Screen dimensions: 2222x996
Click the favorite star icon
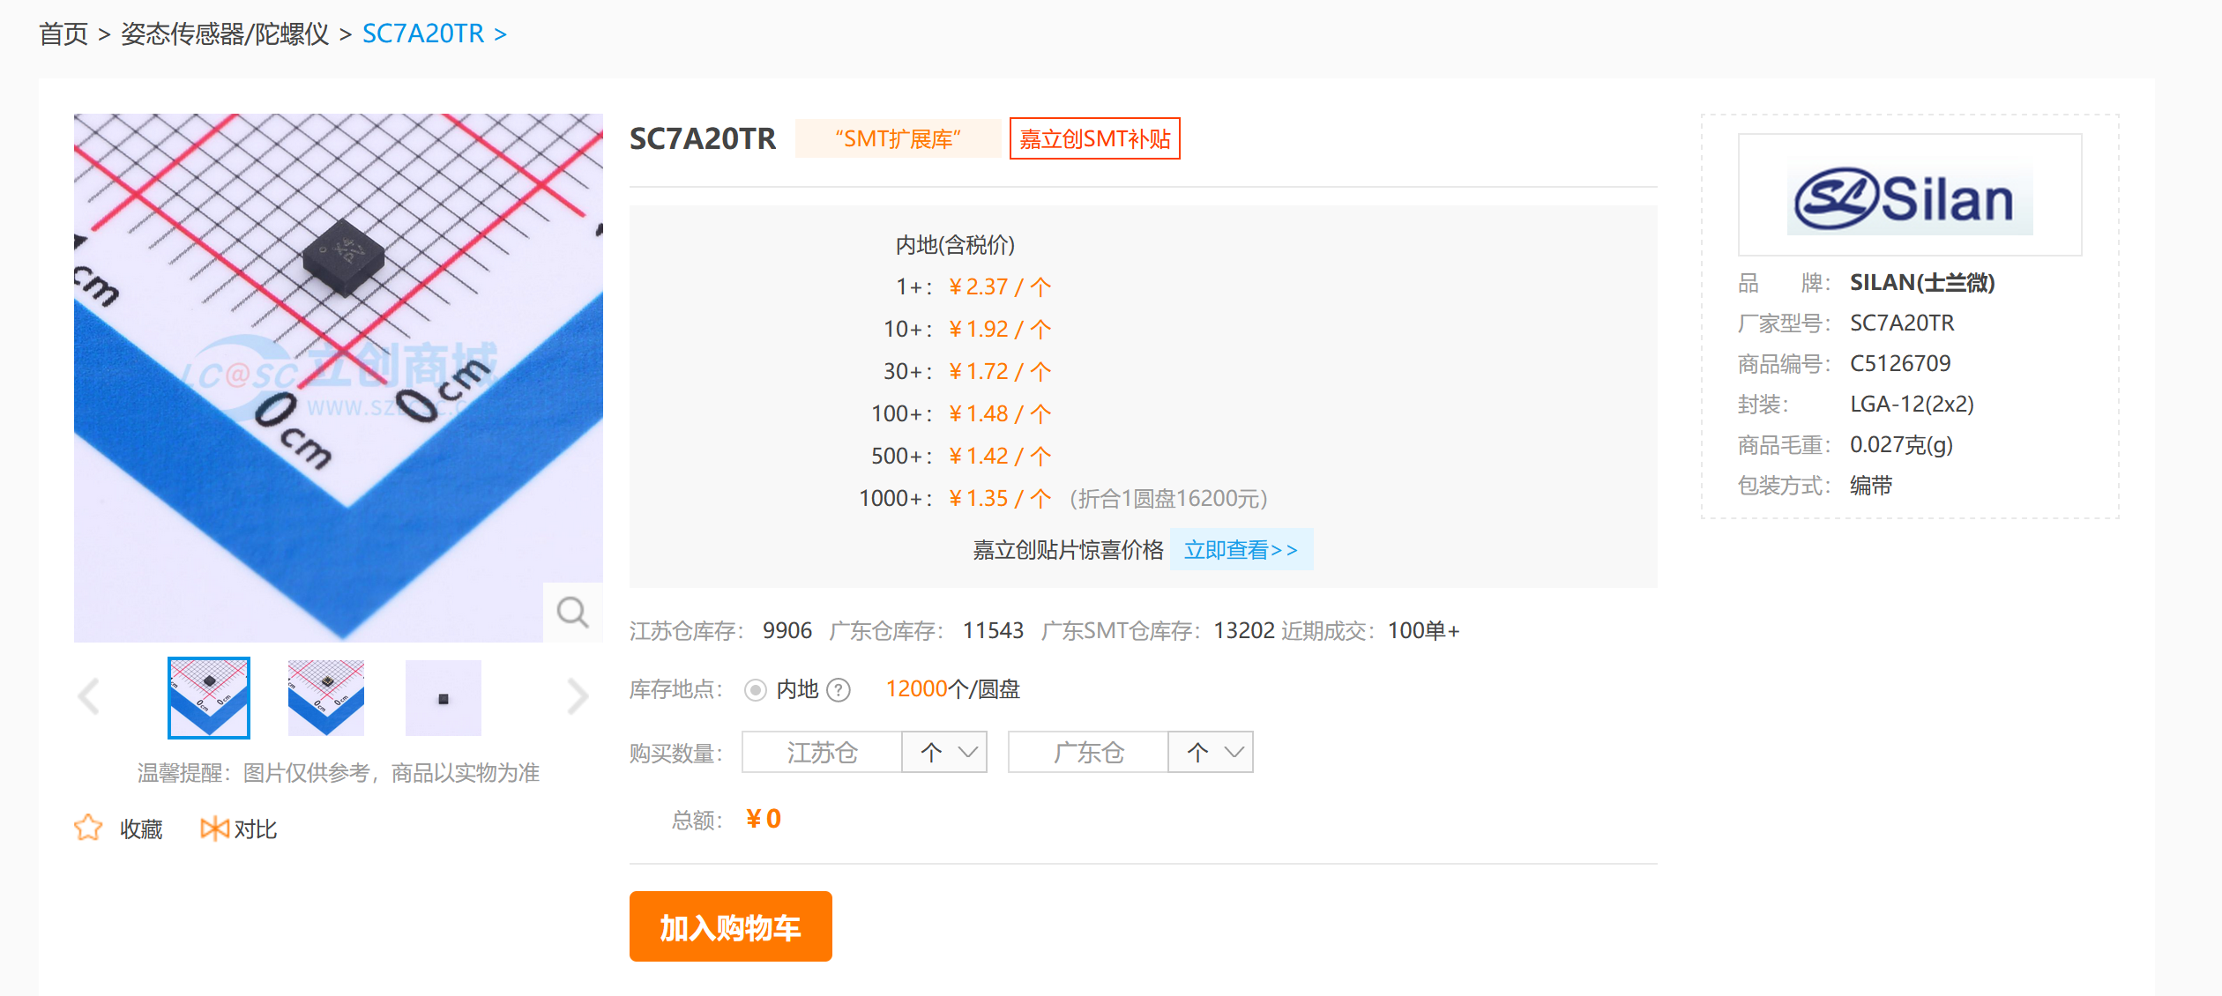pos(88,828)
